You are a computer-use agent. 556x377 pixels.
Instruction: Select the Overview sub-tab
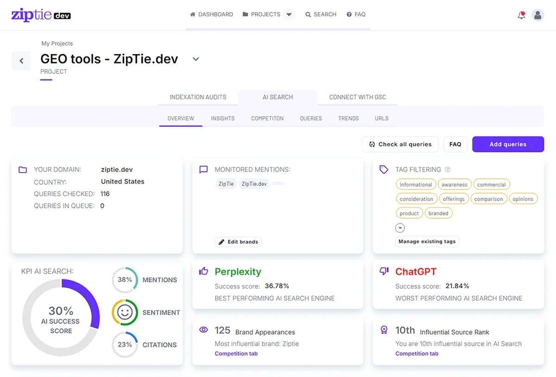(x=181, y=118)
